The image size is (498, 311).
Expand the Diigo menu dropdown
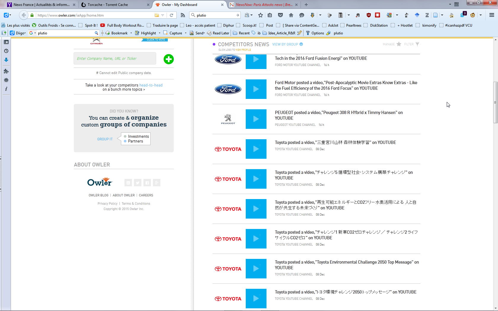tap(25, 33)
